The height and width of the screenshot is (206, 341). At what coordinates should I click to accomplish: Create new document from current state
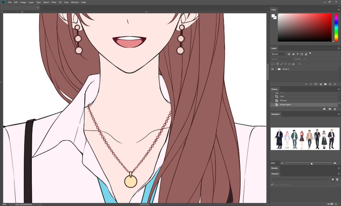coord(325,109)
